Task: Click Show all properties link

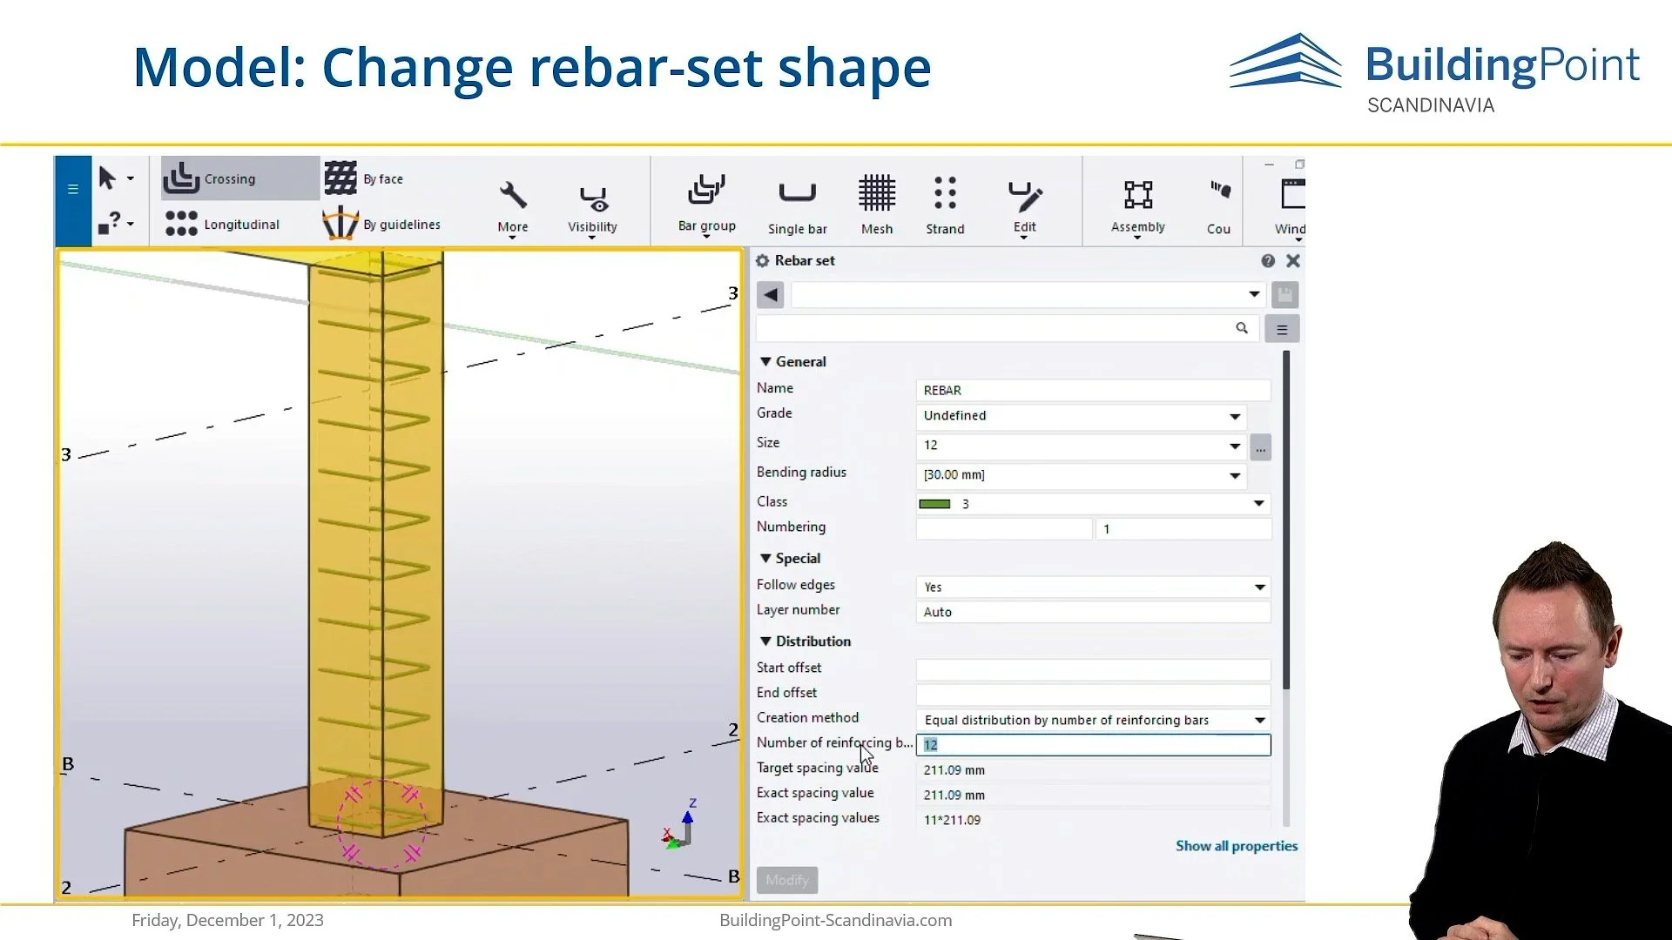Action: (x=1236, y=846)
